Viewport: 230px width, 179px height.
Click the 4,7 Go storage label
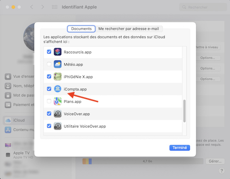(x=147, y=161)
